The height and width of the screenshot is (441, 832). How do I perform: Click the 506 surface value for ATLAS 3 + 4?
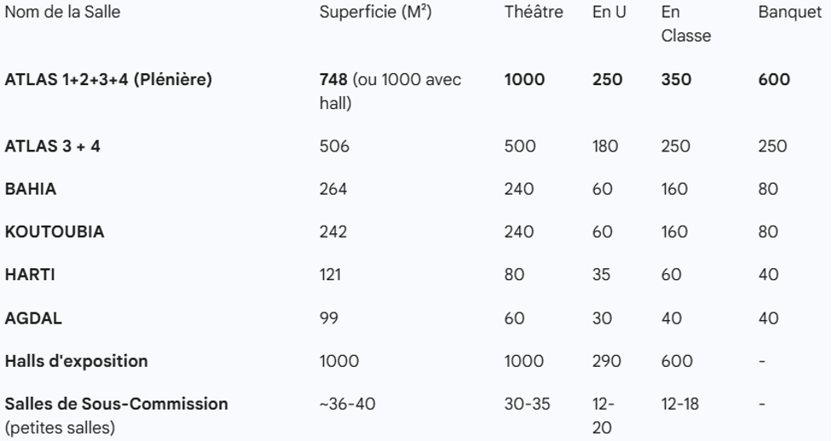click(x=334, y=146)
